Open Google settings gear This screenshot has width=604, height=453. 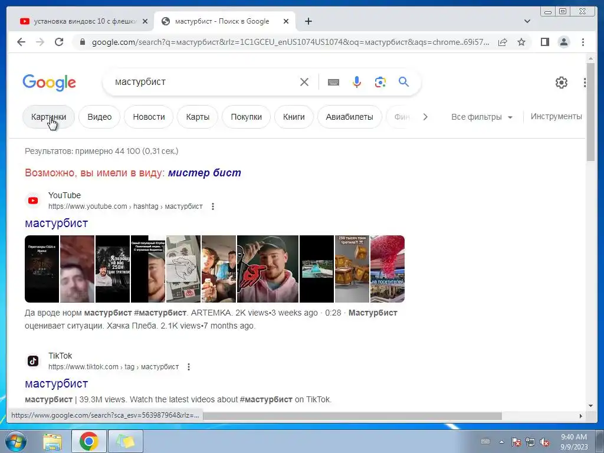click(x=562, y=83)
